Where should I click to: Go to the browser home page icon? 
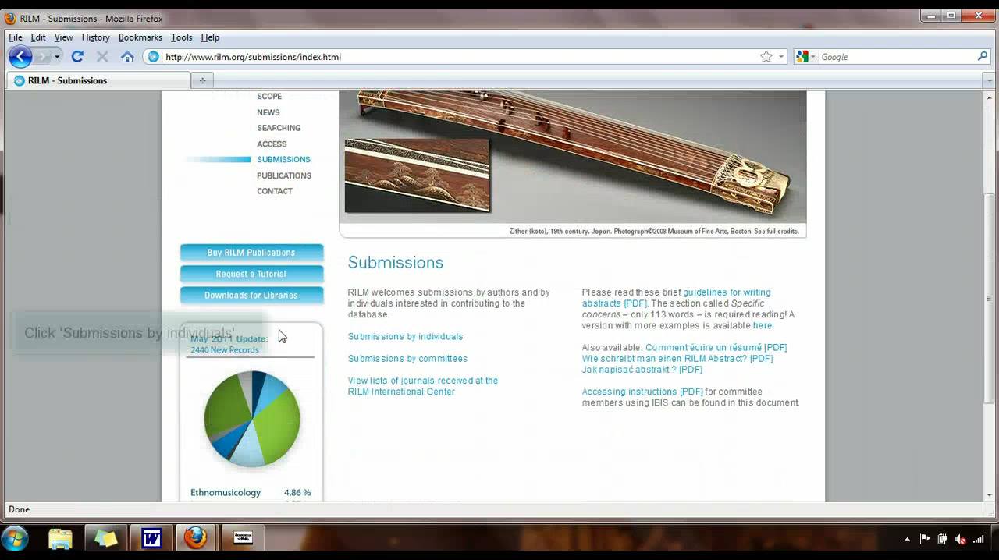(x=127, y=56)
